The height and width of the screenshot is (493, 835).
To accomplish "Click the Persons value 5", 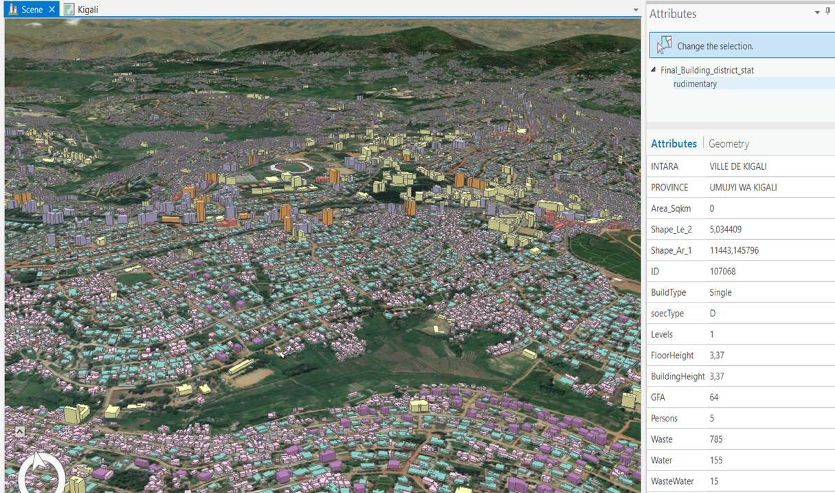I will point(712,418).
